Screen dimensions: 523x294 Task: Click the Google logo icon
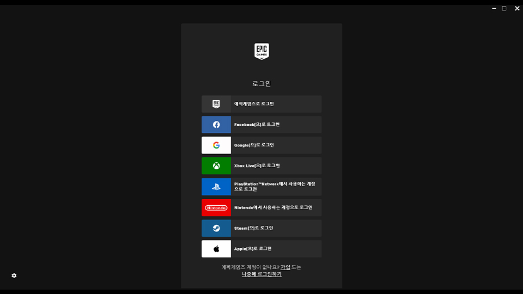[216, 145]
